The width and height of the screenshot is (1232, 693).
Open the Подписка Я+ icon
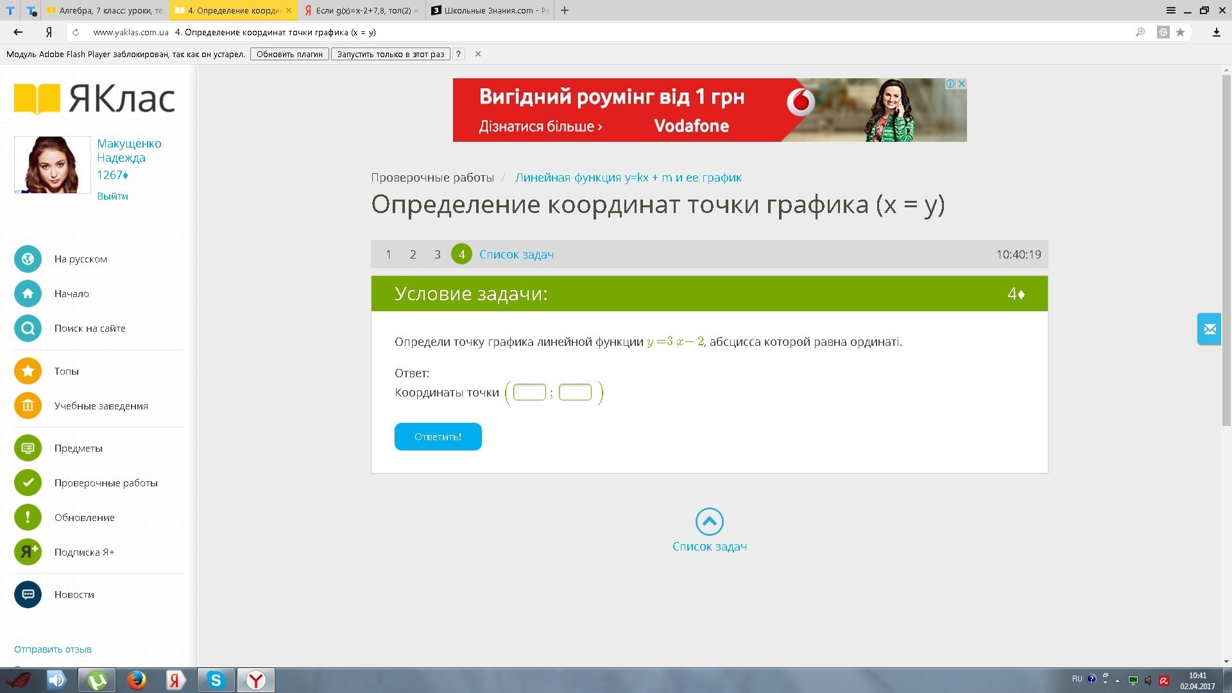click(28, 552)
